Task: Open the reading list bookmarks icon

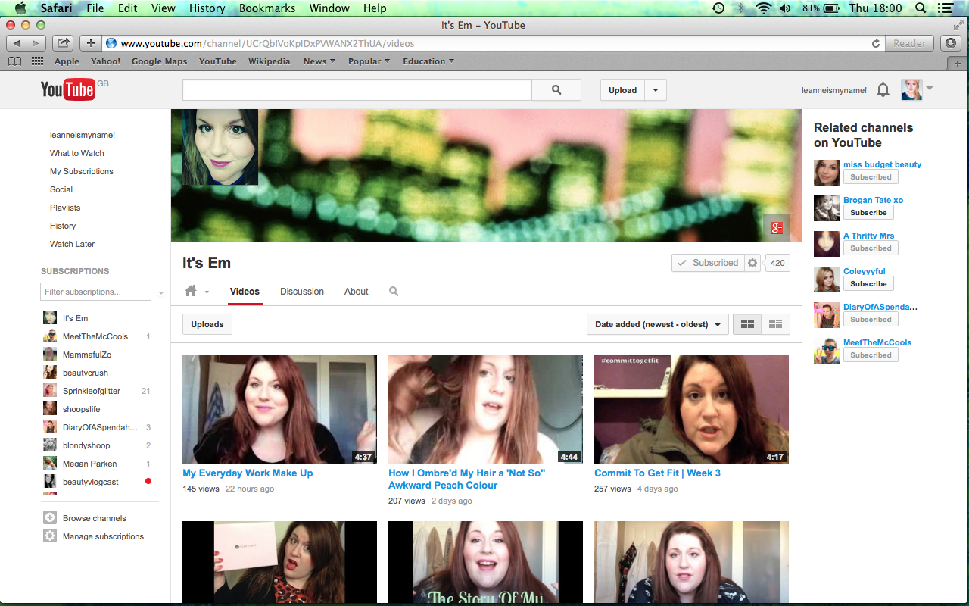Action: click(14, 61)
